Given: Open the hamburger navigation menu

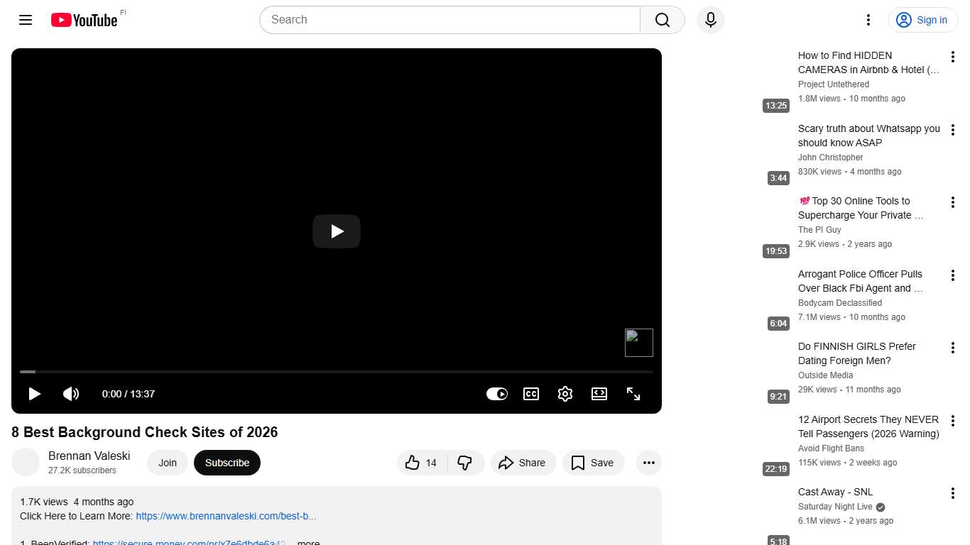Looking at the screenshot, I should coord(25,20).
